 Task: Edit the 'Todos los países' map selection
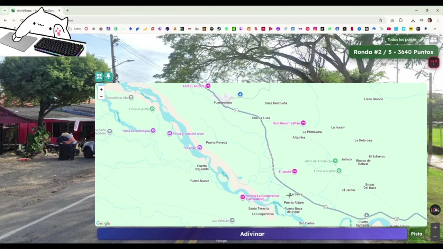[405, 39]
